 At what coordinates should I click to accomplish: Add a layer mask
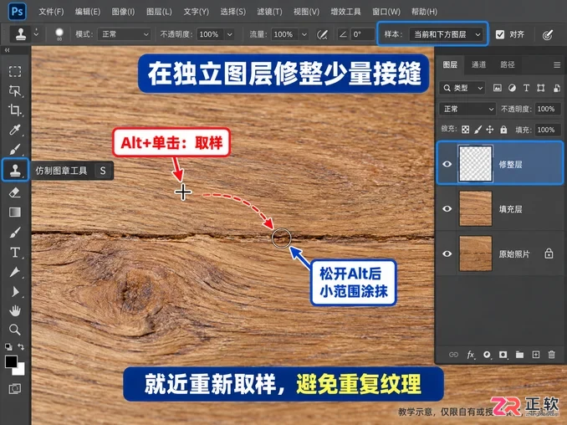point(503,355)
